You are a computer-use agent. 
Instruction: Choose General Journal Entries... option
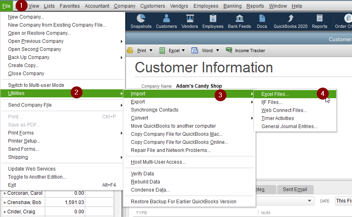tap(295, 126)
